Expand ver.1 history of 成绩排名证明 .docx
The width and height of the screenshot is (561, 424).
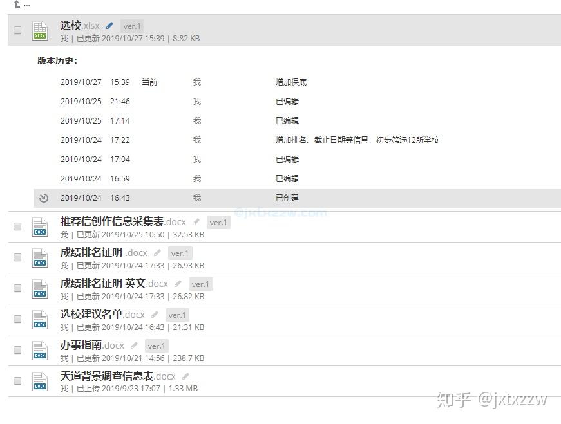click(x=180, y=253)
